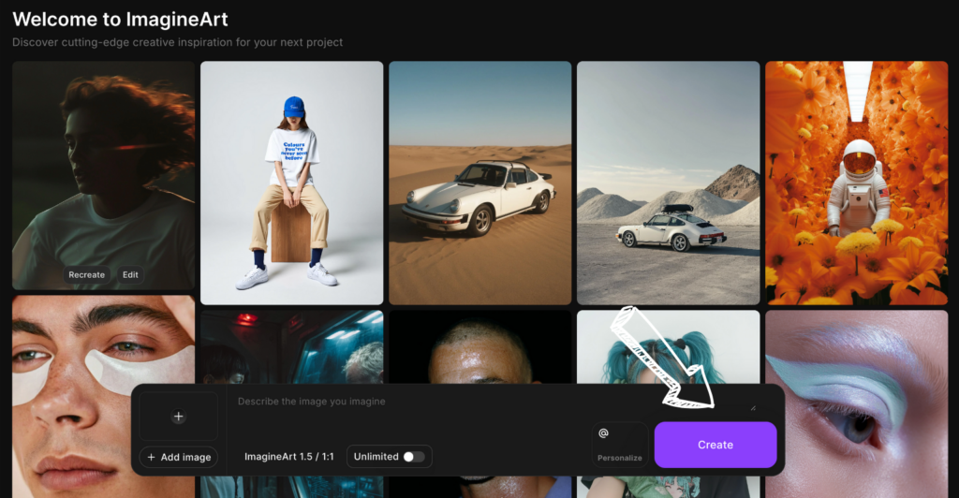Click the purple Create button
Viewport: 959px width, 498px height.
(x=716, y=445)
